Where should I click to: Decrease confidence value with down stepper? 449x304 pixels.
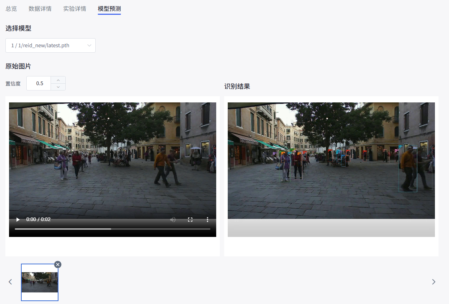pos(58,87)
